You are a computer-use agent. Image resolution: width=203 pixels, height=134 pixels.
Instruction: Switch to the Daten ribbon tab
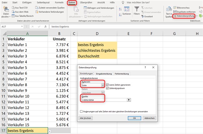pyautogui.click(x=72, y=2)
